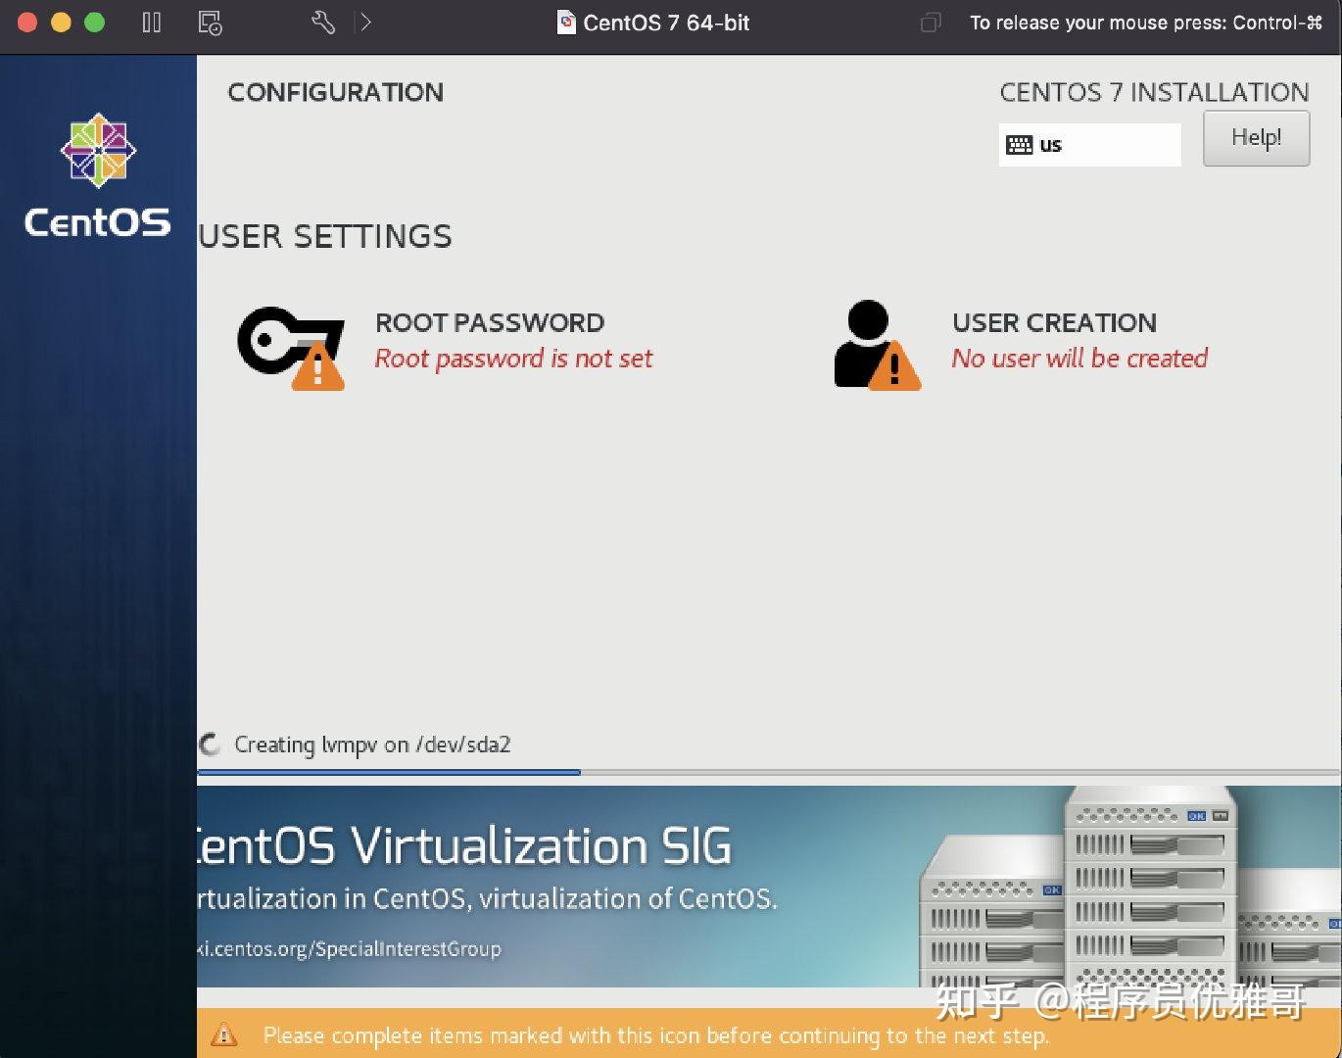
Task: Pause the virtual machine with the pause icon
Action: point(152,22)
